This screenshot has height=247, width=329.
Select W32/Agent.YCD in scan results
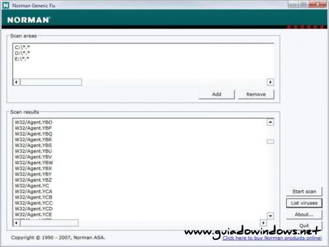[34, 209]
